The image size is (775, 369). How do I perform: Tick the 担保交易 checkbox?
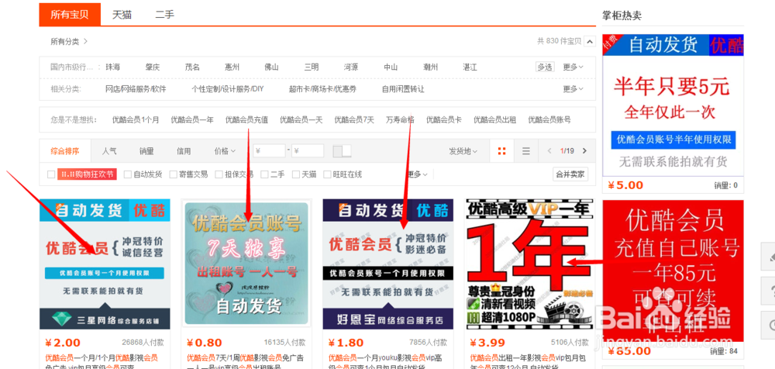(x=219, y=174)
